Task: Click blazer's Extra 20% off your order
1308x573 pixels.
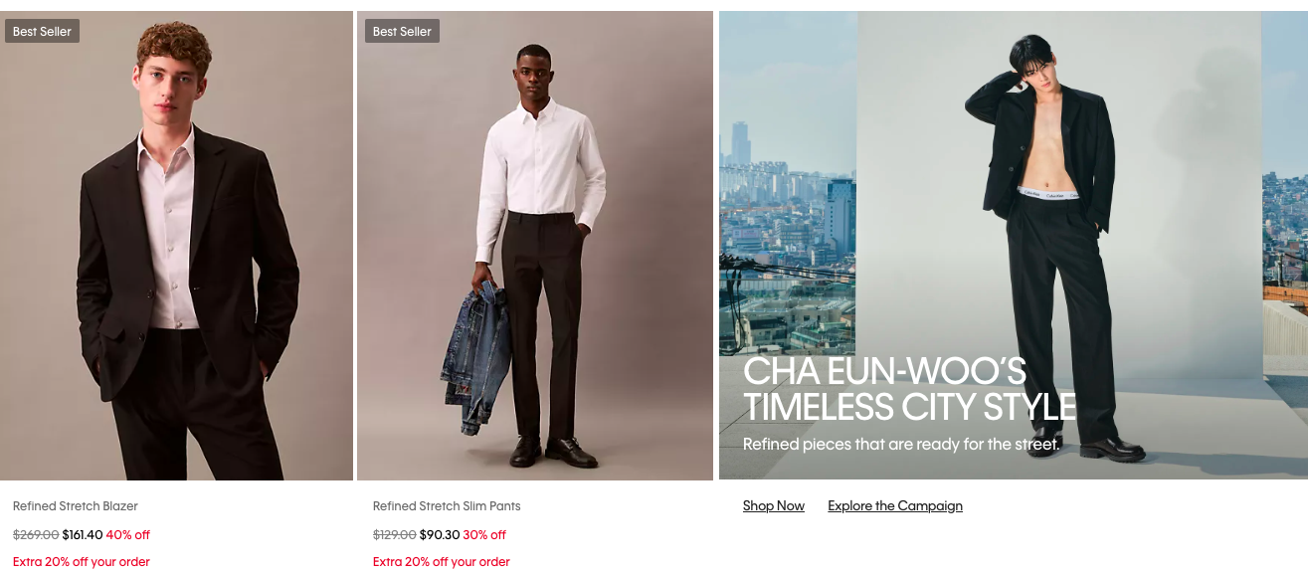Action: [82, 562]
